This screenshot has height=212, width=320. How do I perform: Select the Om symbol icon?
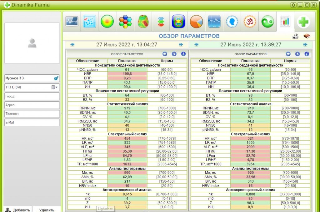(250, 22)
